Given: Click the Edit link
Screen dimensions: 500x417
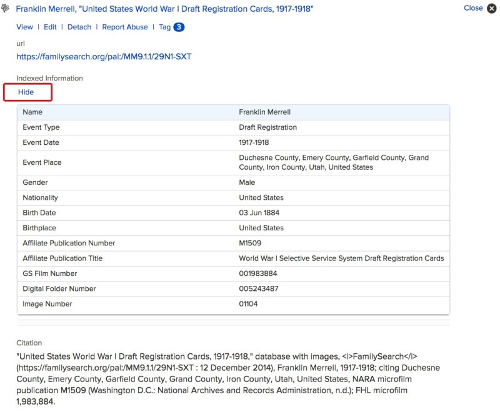Looking at the screenshot, I should (x=50, y=27).
